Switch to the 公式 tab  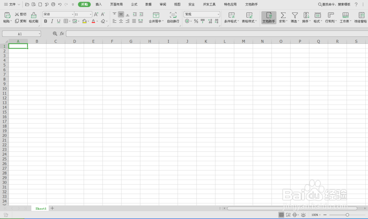pos(134,4)
